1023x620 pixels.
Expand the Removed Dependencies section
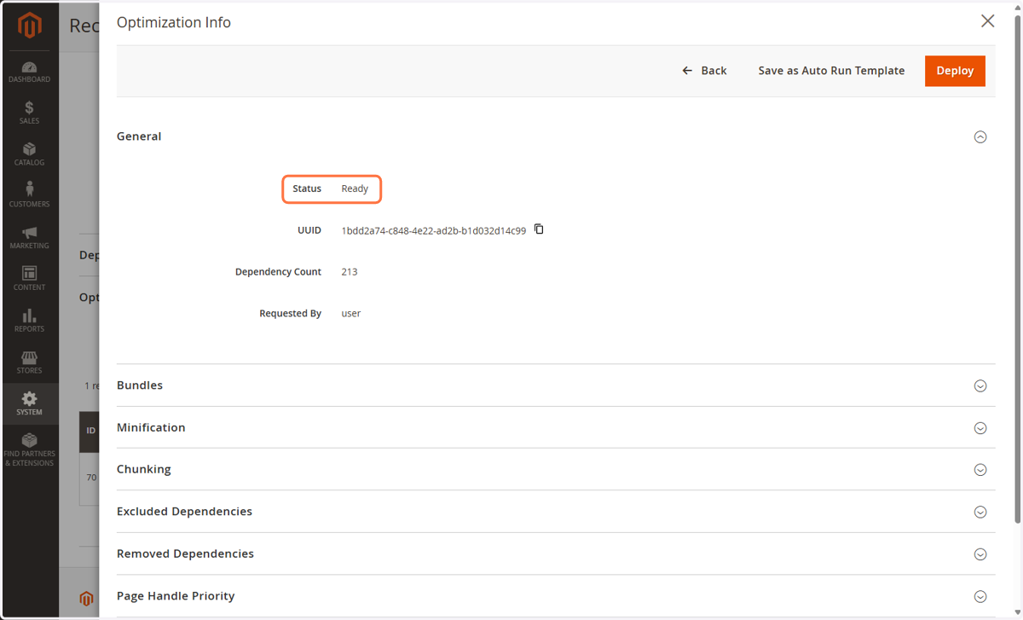tap(980, 554)
